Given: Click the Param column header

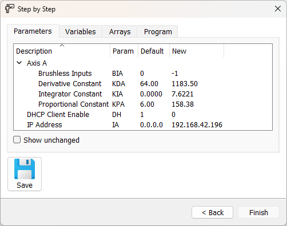Looking at the screenshot, I should 124,51.
